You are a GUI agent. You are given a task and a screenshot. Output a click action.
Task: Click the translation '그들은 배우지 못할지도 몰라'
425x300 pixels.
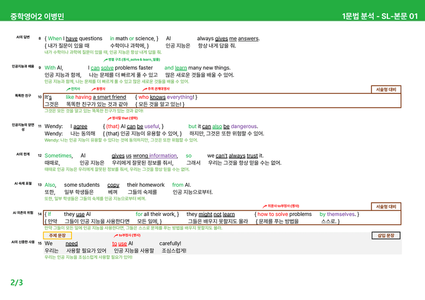click(218, 222)
